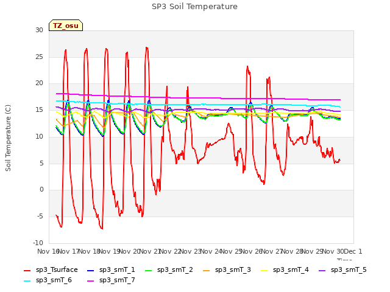Click yellow sp3_smT_4 legend color marker
Viewport: 390px width, 292px height.
(x=264, y=270)
